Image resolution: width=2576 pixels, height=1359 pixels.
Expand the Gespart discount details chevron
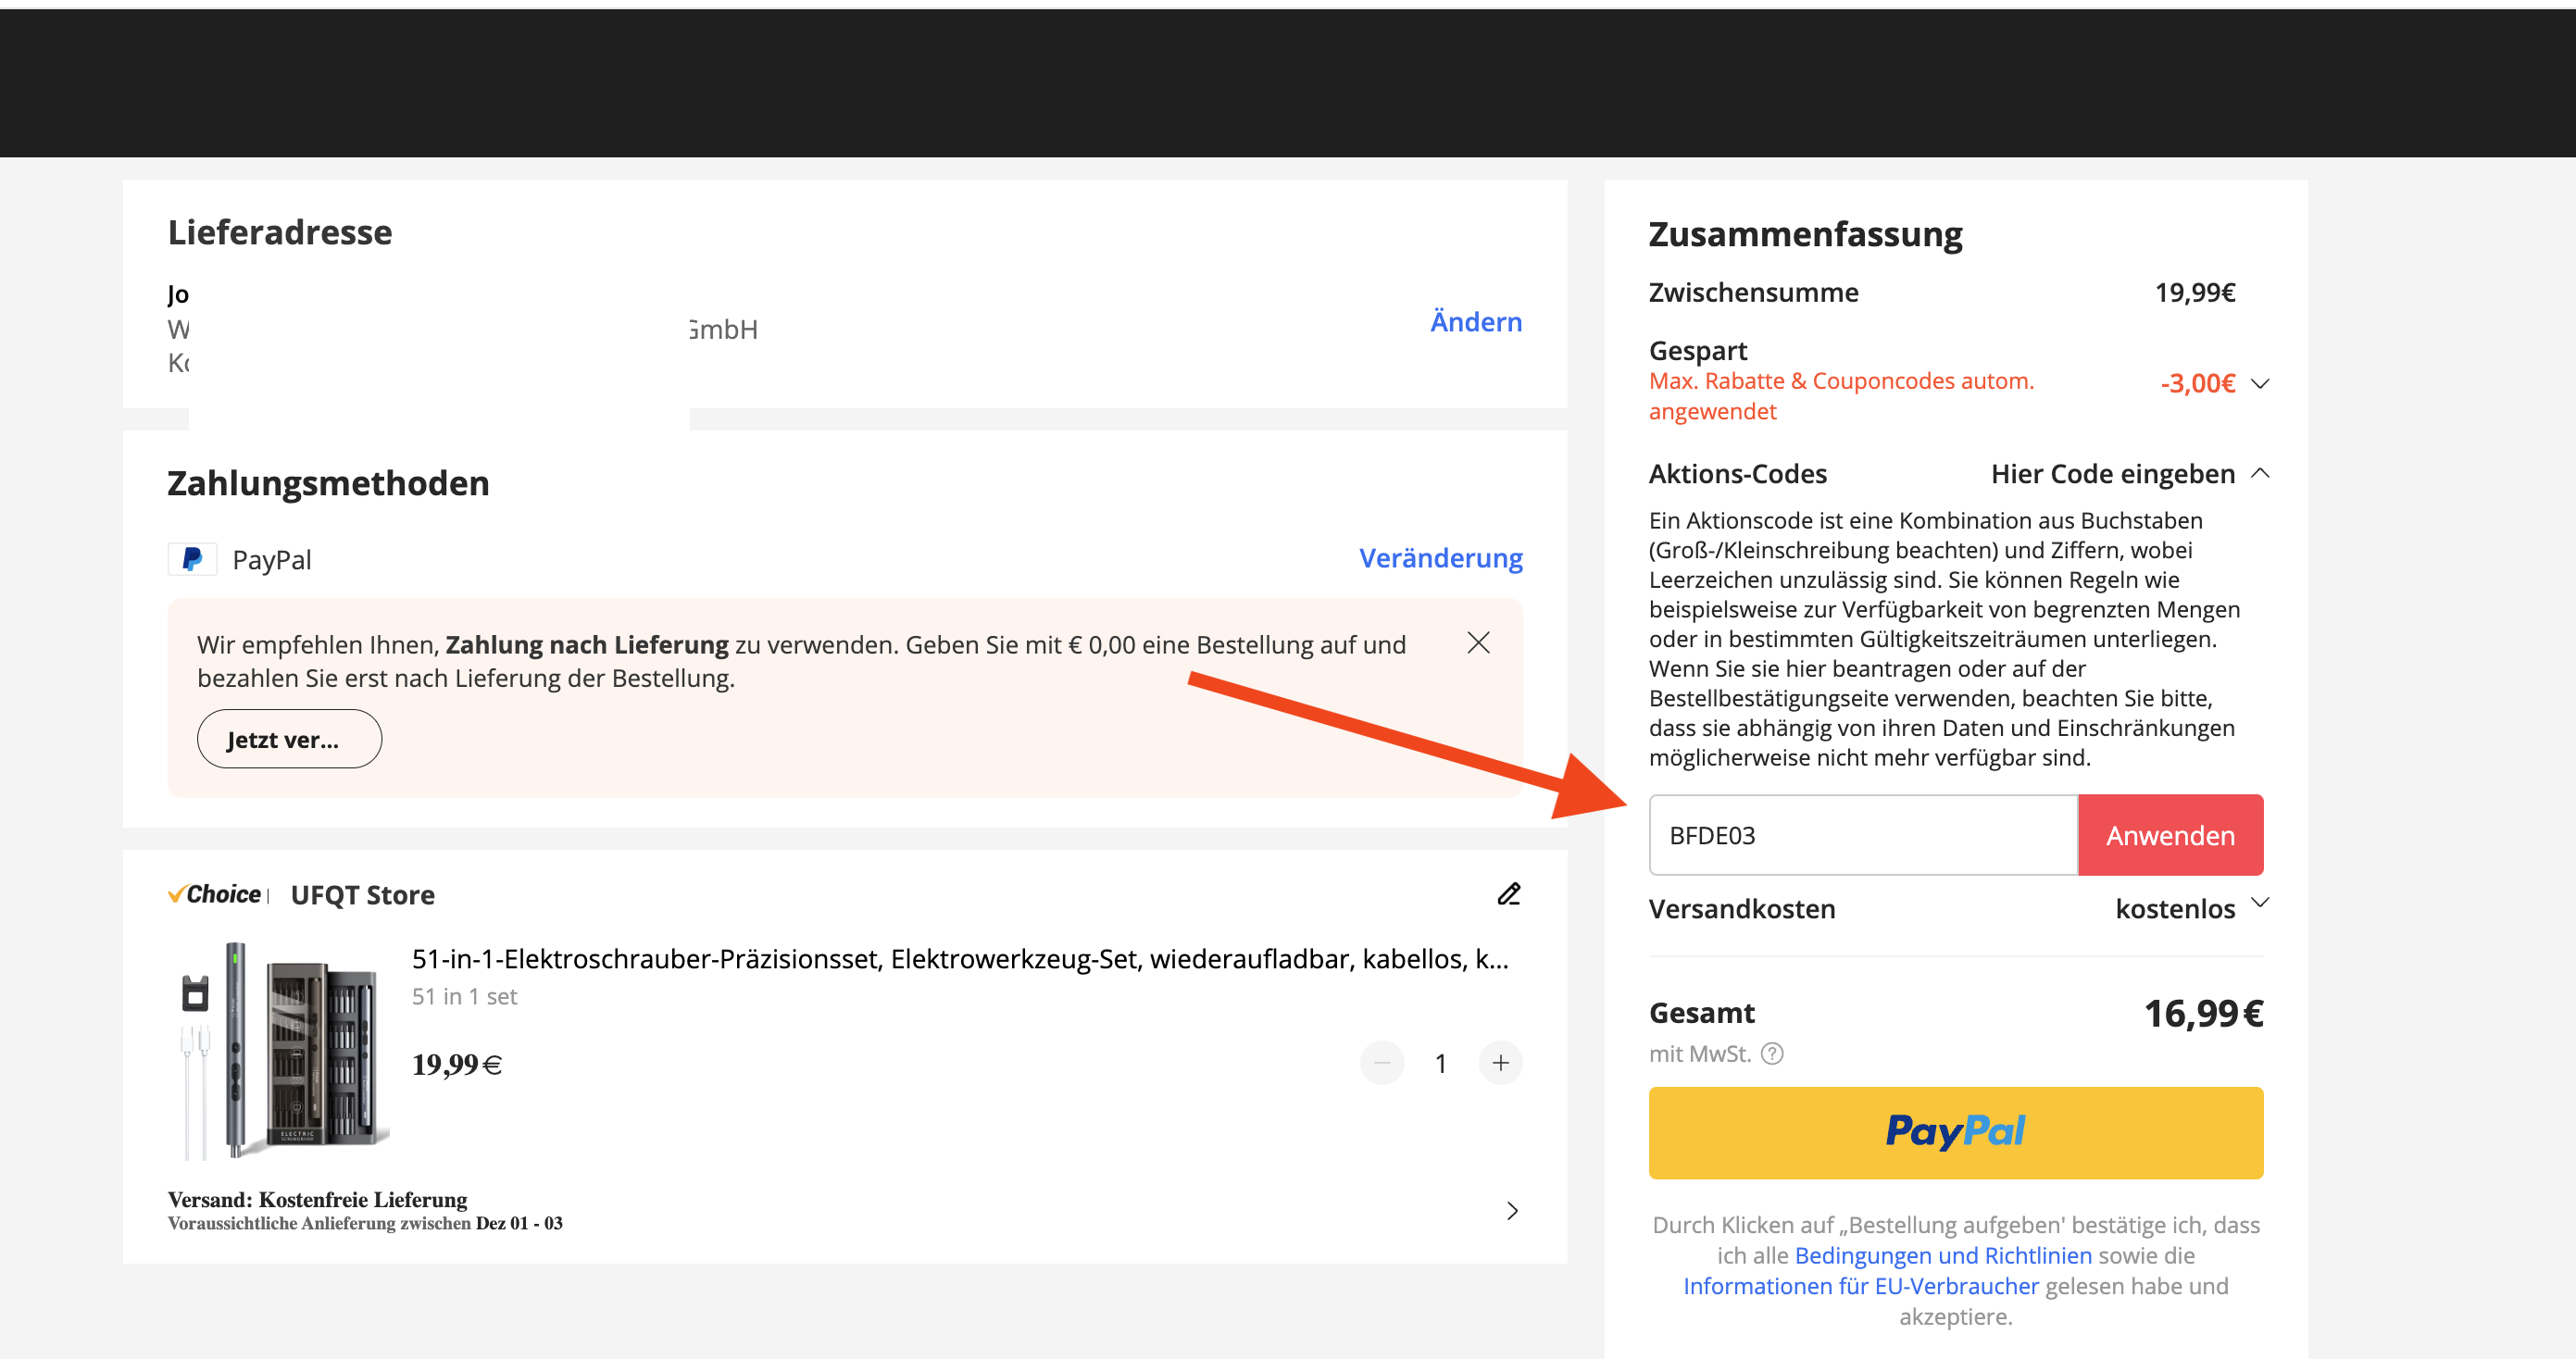(2259, 384)
